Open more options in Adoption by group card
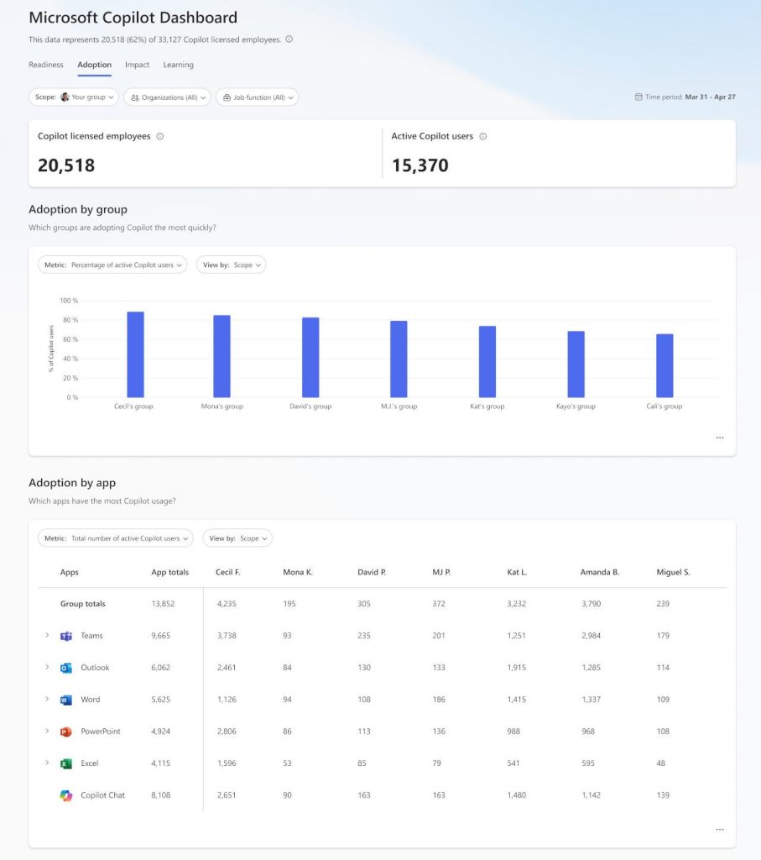 (x=720, y=438)
